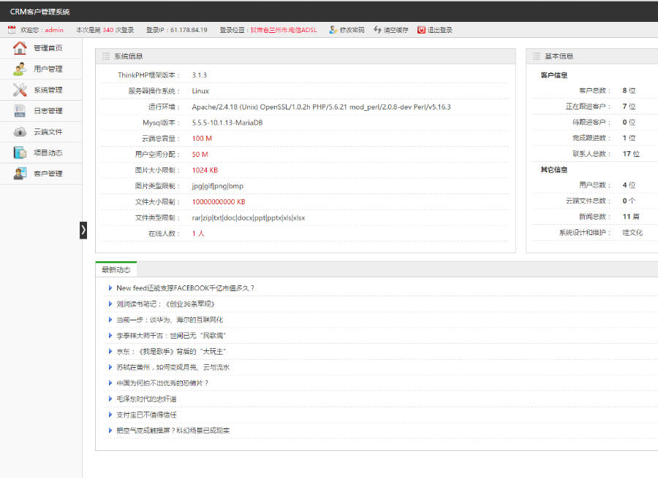The width and height of the screenshot is (658, 478).
Task: Click the login location 甘肃省兰州市电信ADSL
Action: tap(284, 30)
